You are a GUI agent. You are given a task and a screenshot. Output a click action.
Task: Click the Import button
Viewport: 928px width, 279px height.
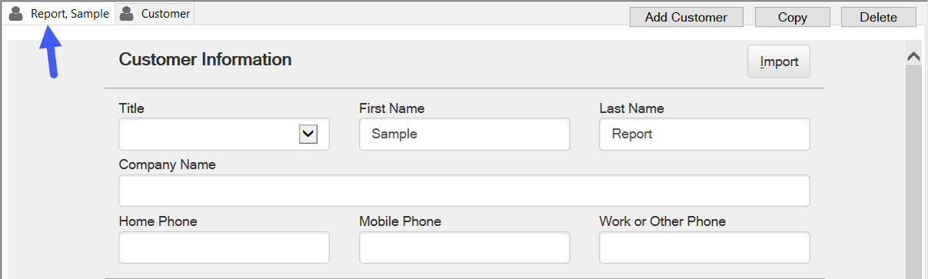click(x=779, y=61)
